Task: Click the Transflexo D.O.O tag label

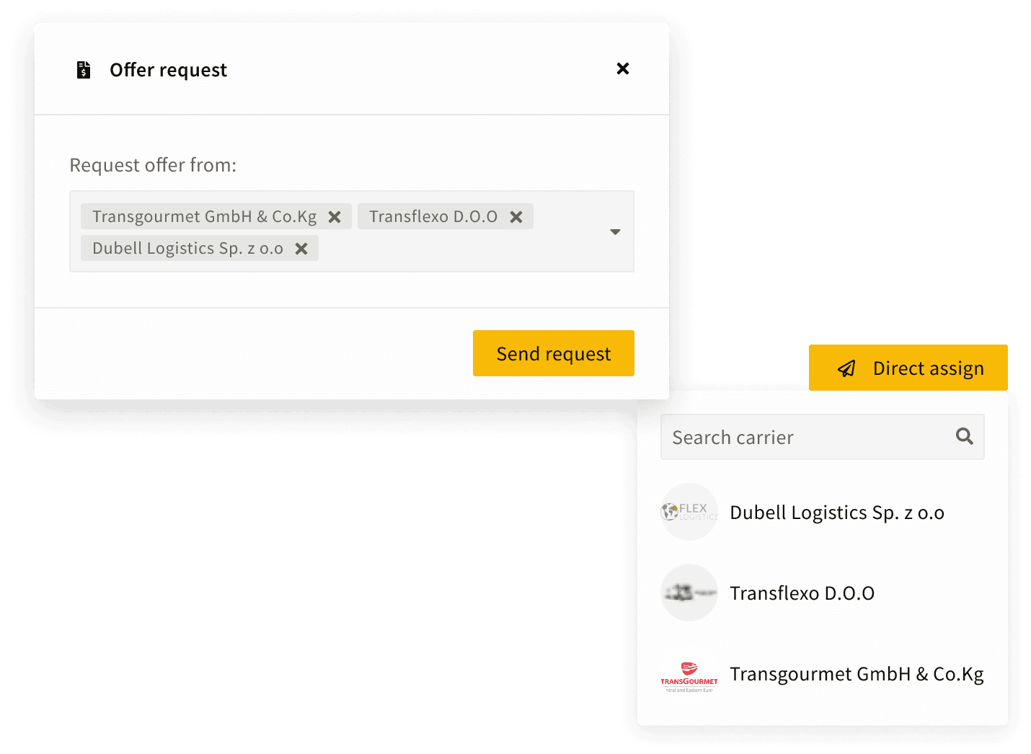Action: (433, 217)
